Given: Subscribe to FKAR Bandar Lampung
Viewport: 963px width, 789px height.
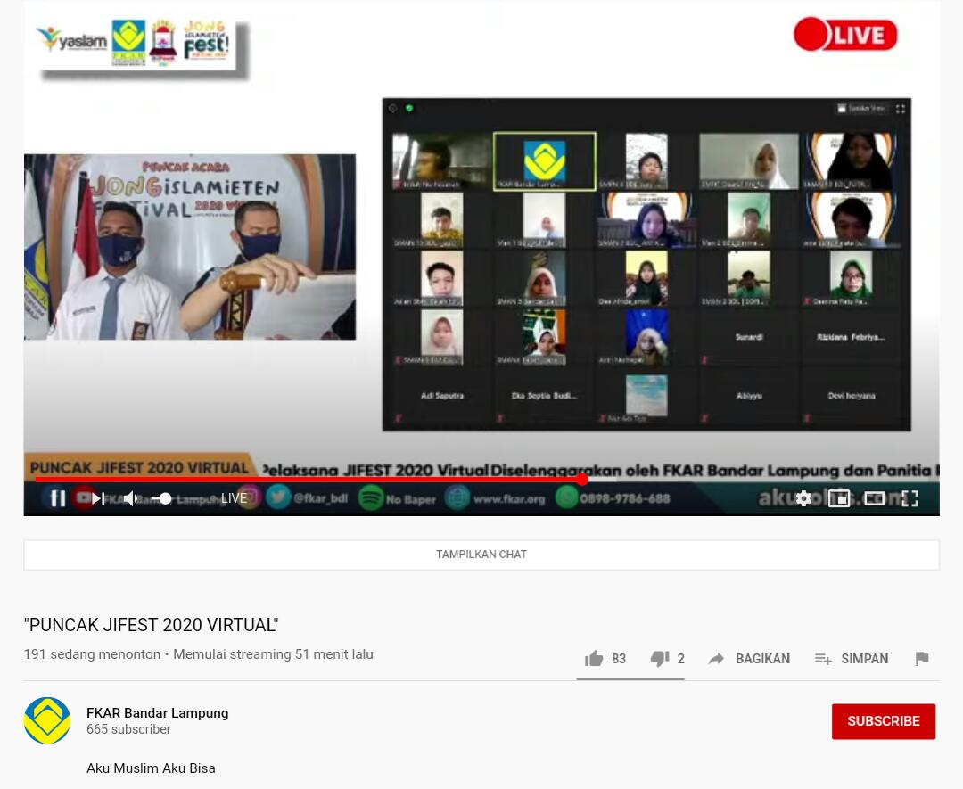Looking at the screenshot, I should pos(883,721).
